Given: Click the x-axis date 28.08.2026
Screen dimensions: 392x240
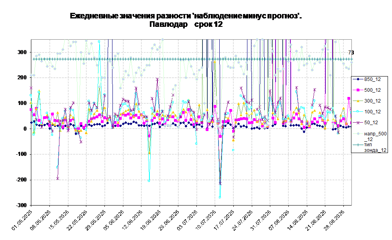Looking at the screenshot, I should pyautogui.click(x=335, y=220).
